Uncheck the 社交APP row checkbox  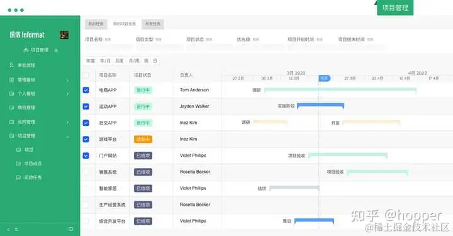click(x=86, y=123)
